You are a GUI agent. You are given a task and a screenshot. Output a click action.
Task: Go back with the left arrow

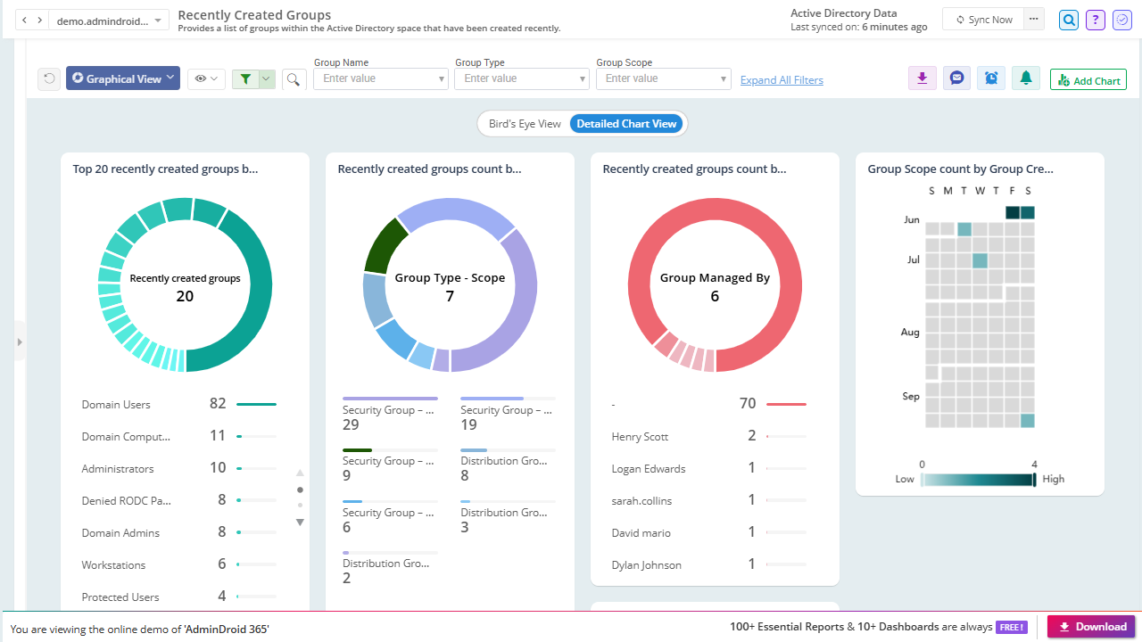click(x=25, y=20)
